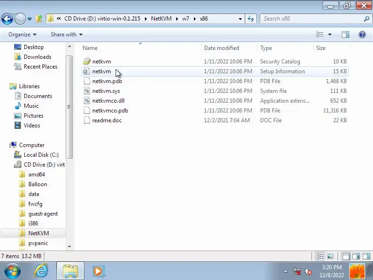This screenshot has height=280, width=373.
Task: Expand the arrow after NetKVM breadcrumb
Action: coord(177,19)
